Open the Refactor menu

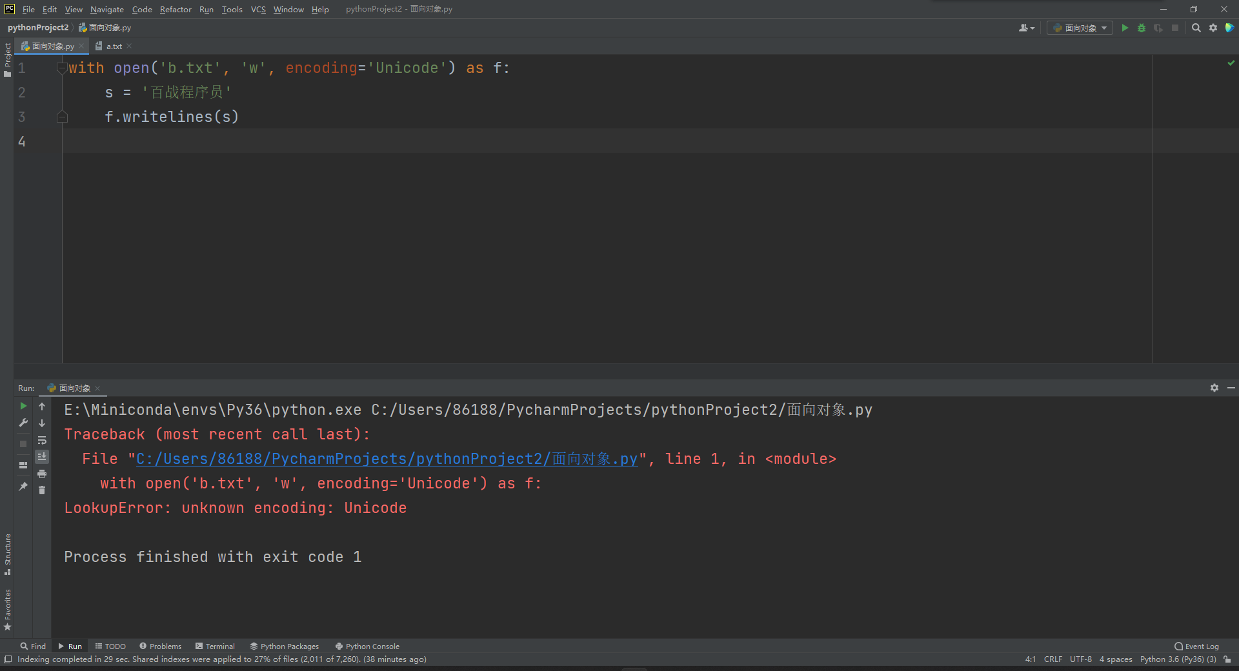tap(176, 9)
